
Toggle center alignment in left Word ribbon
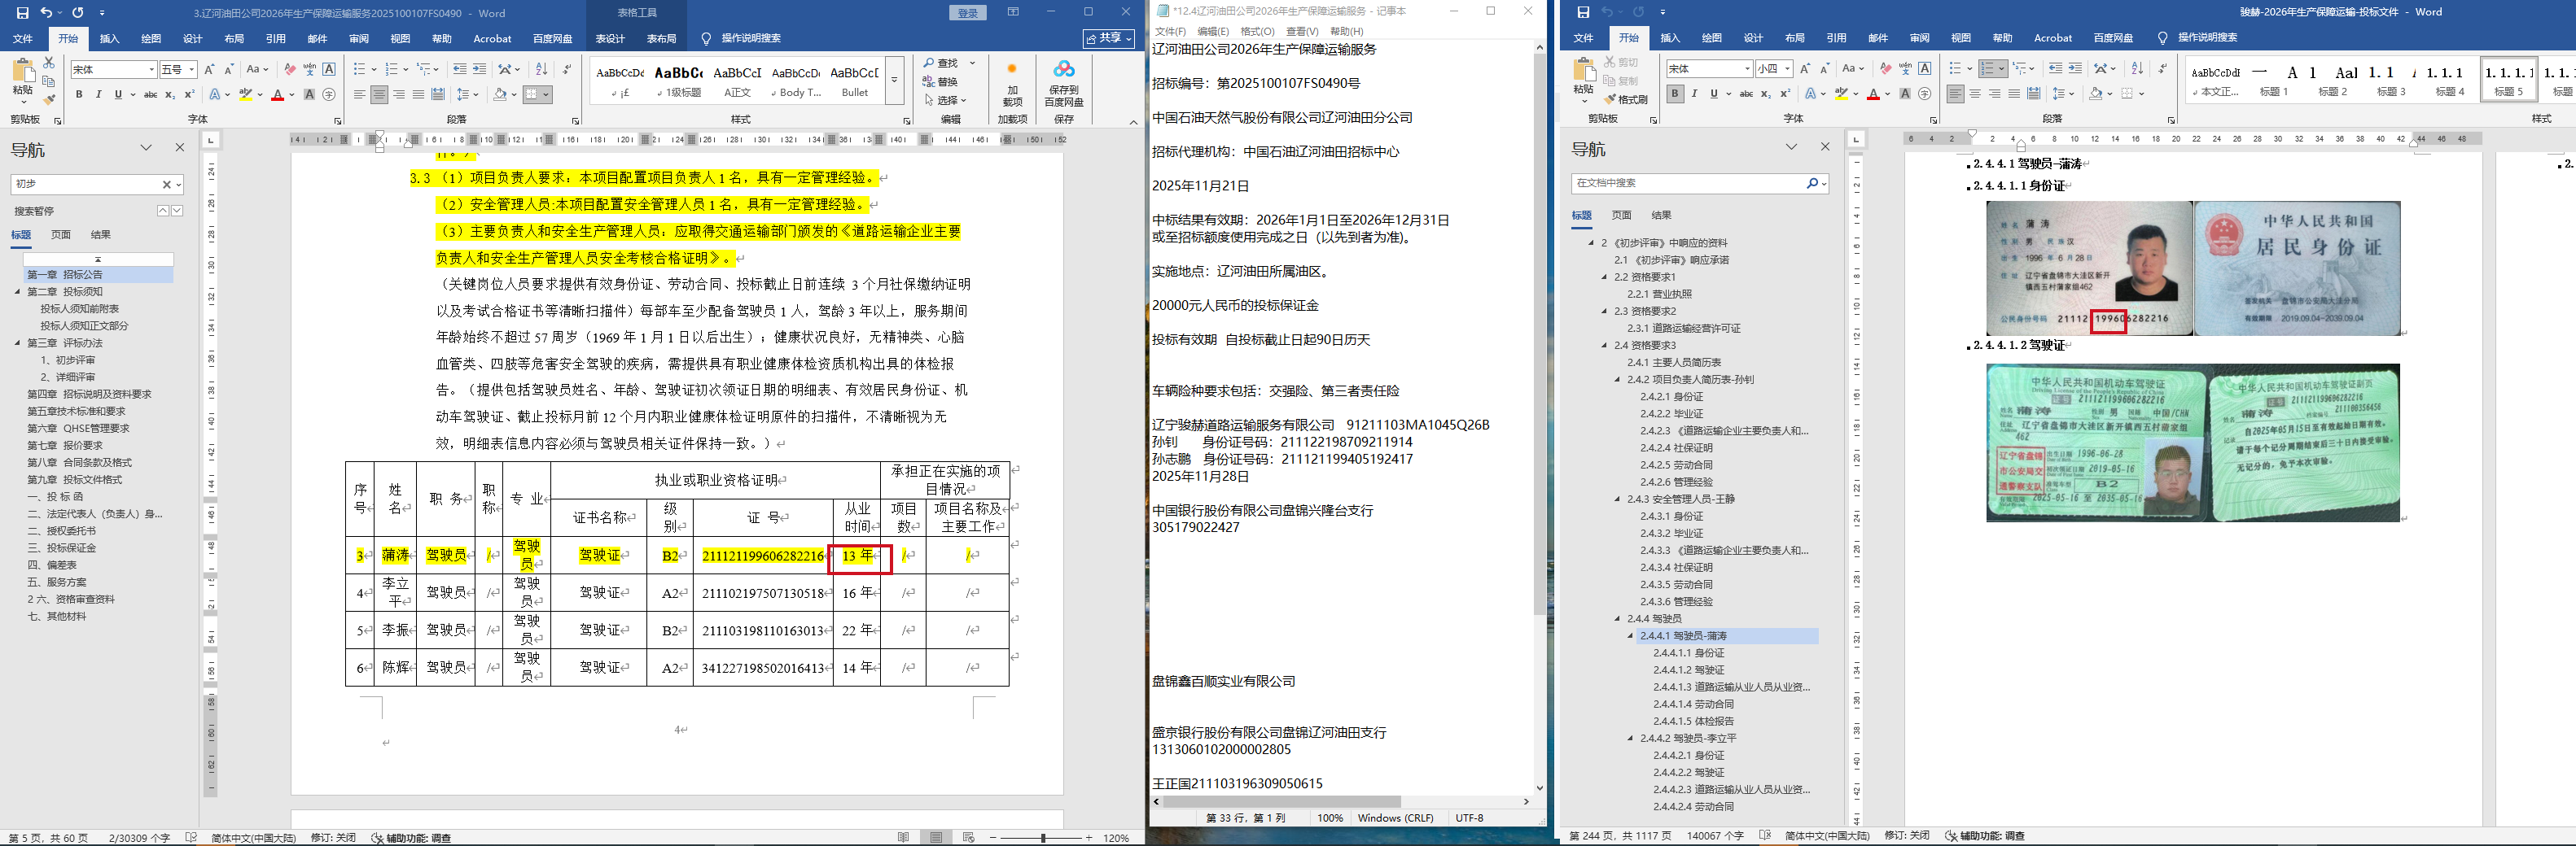(x=379, y=95)
